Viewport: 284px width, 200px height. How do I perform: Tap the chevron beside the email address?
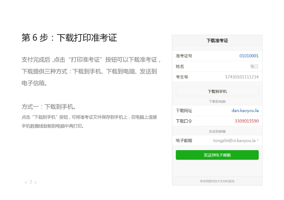pyautogui.click(x=258, y=140)
